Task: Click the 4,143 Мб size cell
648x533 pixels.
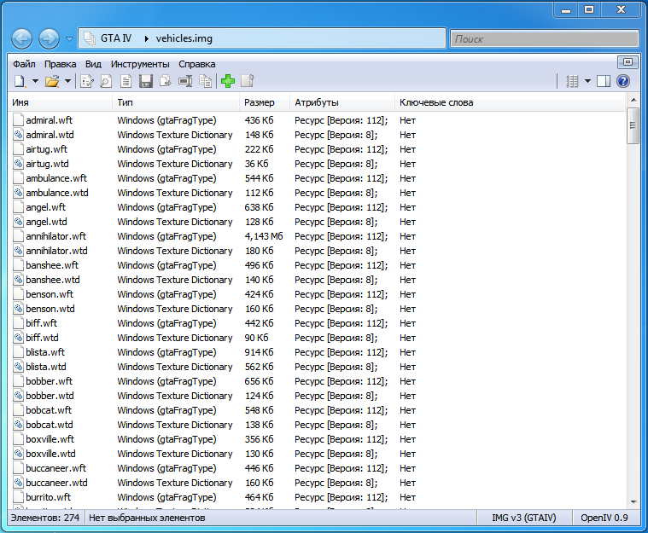Action: (x=264, y=236)
